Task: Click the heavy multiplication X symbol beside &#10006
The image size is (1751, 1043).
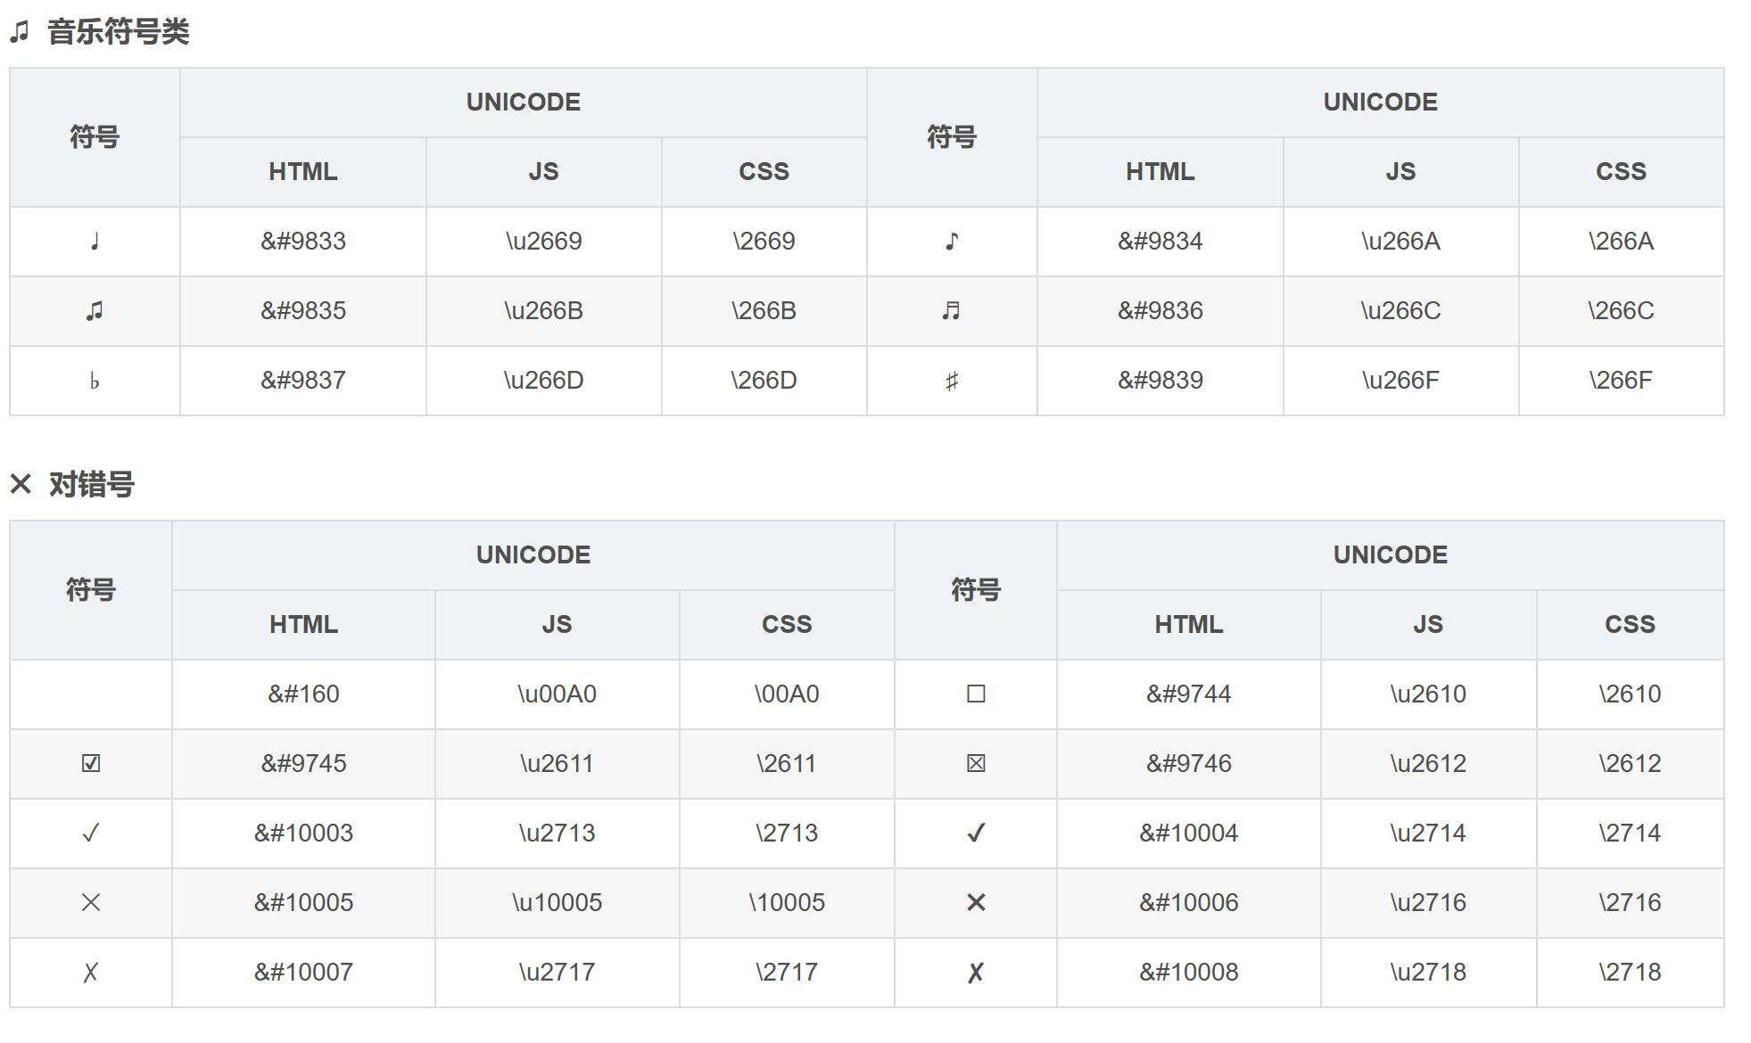Action: (x=976, y=903)
